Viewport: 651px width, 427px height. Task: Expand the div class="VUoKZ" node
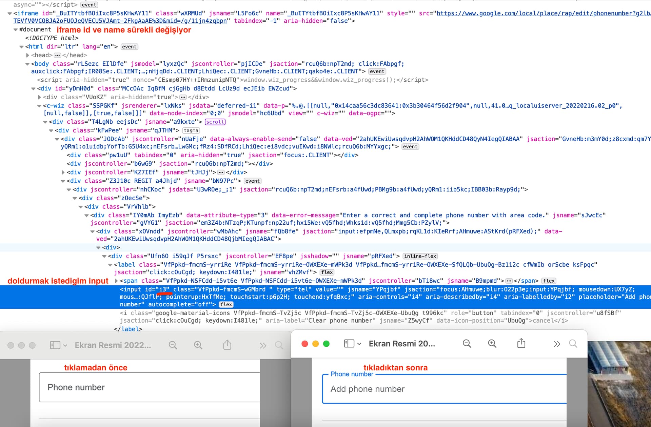tap(39, 97)
